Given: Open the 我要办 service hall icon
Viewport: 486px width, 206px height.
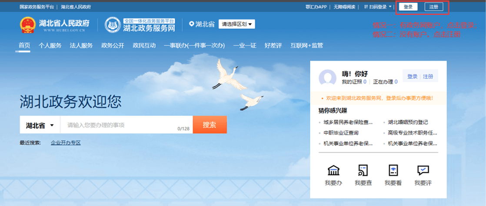Looking at the screenshot, I should tap(333, 170).
